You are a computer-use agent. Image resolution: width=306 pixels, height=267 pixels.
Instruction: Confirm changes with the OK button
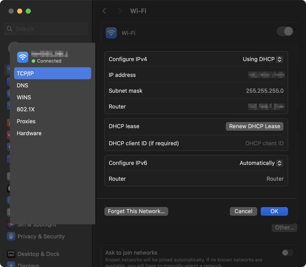coord(274,211)
